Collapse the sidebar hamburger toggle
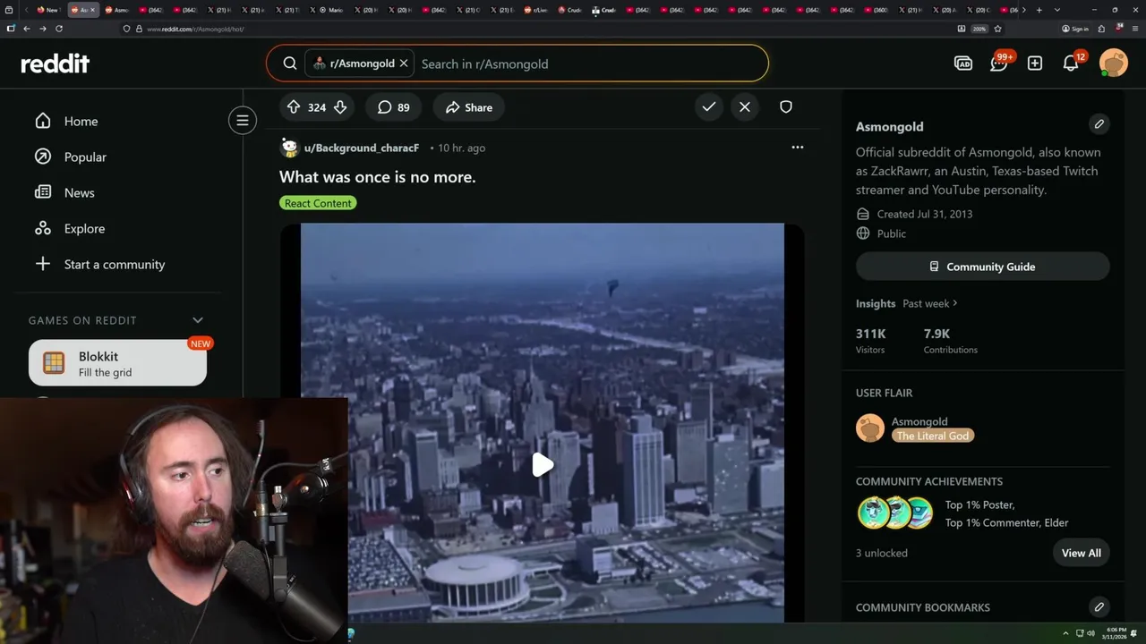The height and width of the screenshot is (644, 1146). [243, 121]
